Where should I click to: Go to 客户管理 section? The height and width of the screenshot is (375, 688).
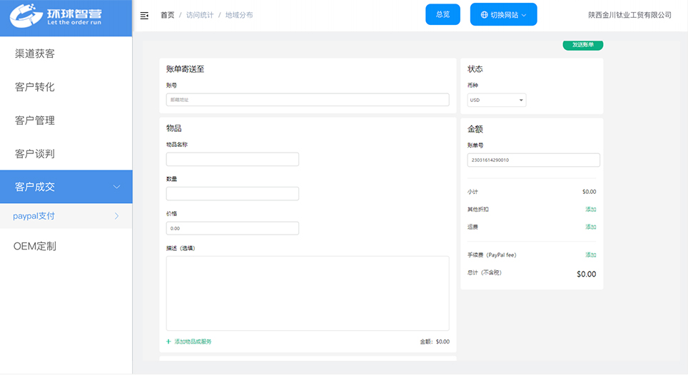pos(35,120)
